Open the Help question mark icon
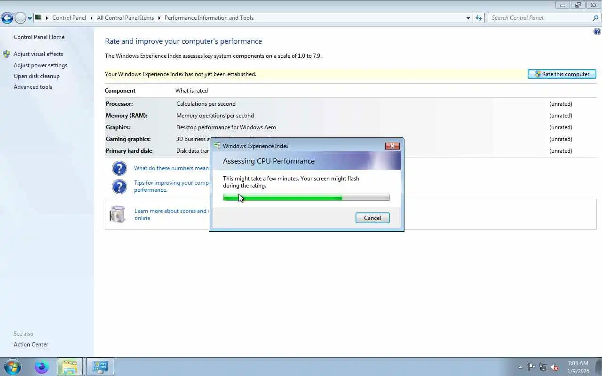This screenshot has height=376, width=602. (597, 31)
